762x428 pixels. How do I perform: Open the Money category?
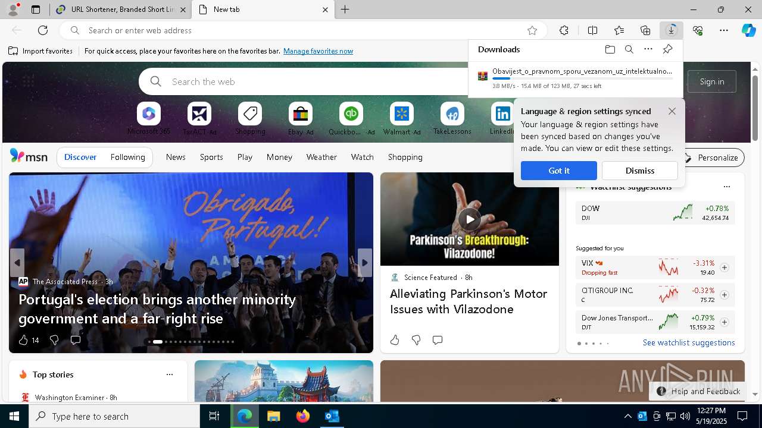click(279, 157)
